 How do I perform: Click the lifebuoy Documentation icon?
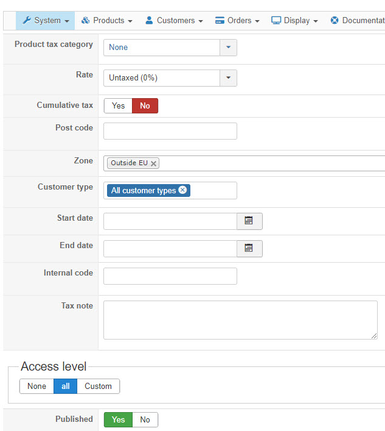335,21
